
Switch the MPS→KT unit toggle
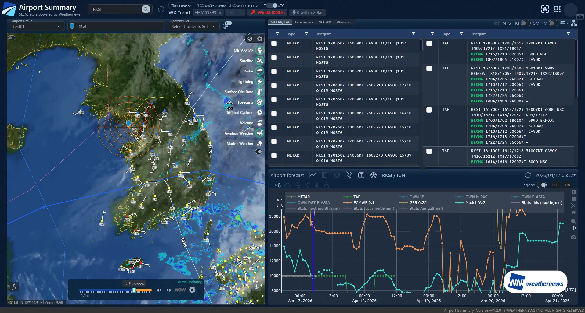(x=525, y=23)
